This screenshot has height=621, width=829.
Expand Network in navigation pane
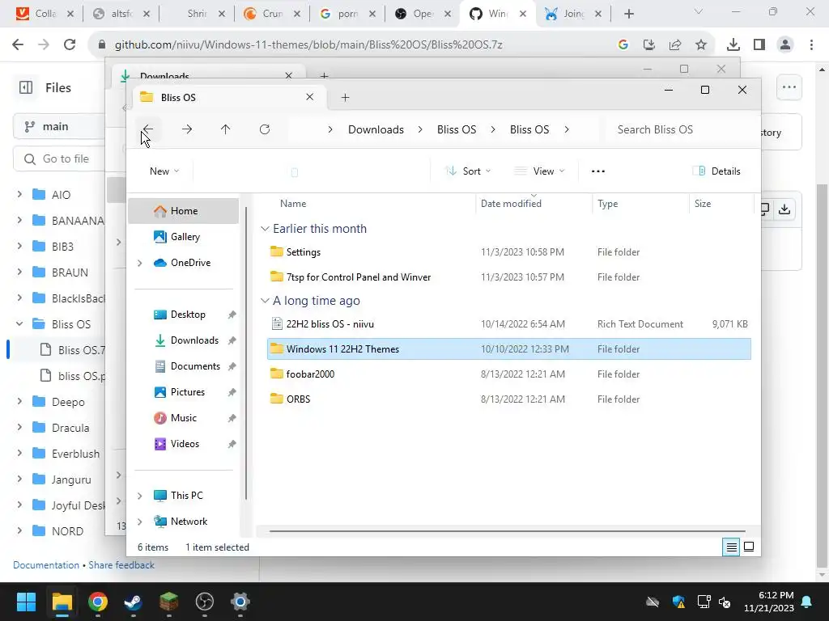pos(139,522)
